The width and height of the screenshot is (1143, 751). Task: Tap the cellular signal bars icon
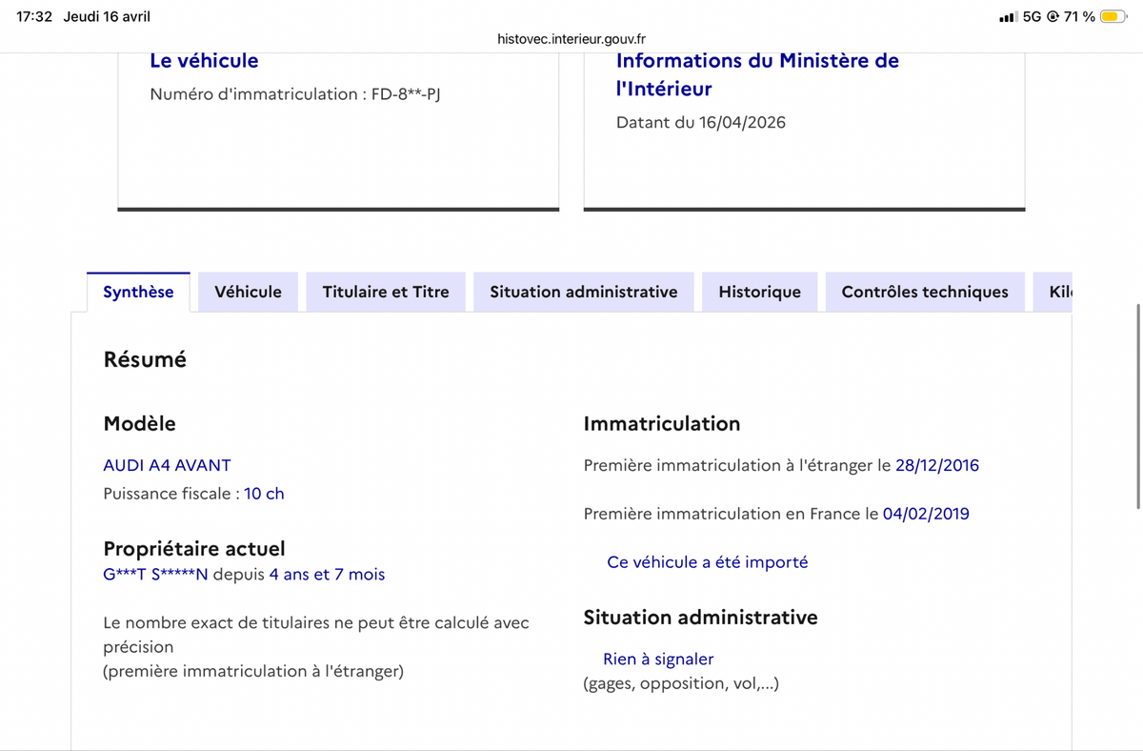(x=1009, y=17)
